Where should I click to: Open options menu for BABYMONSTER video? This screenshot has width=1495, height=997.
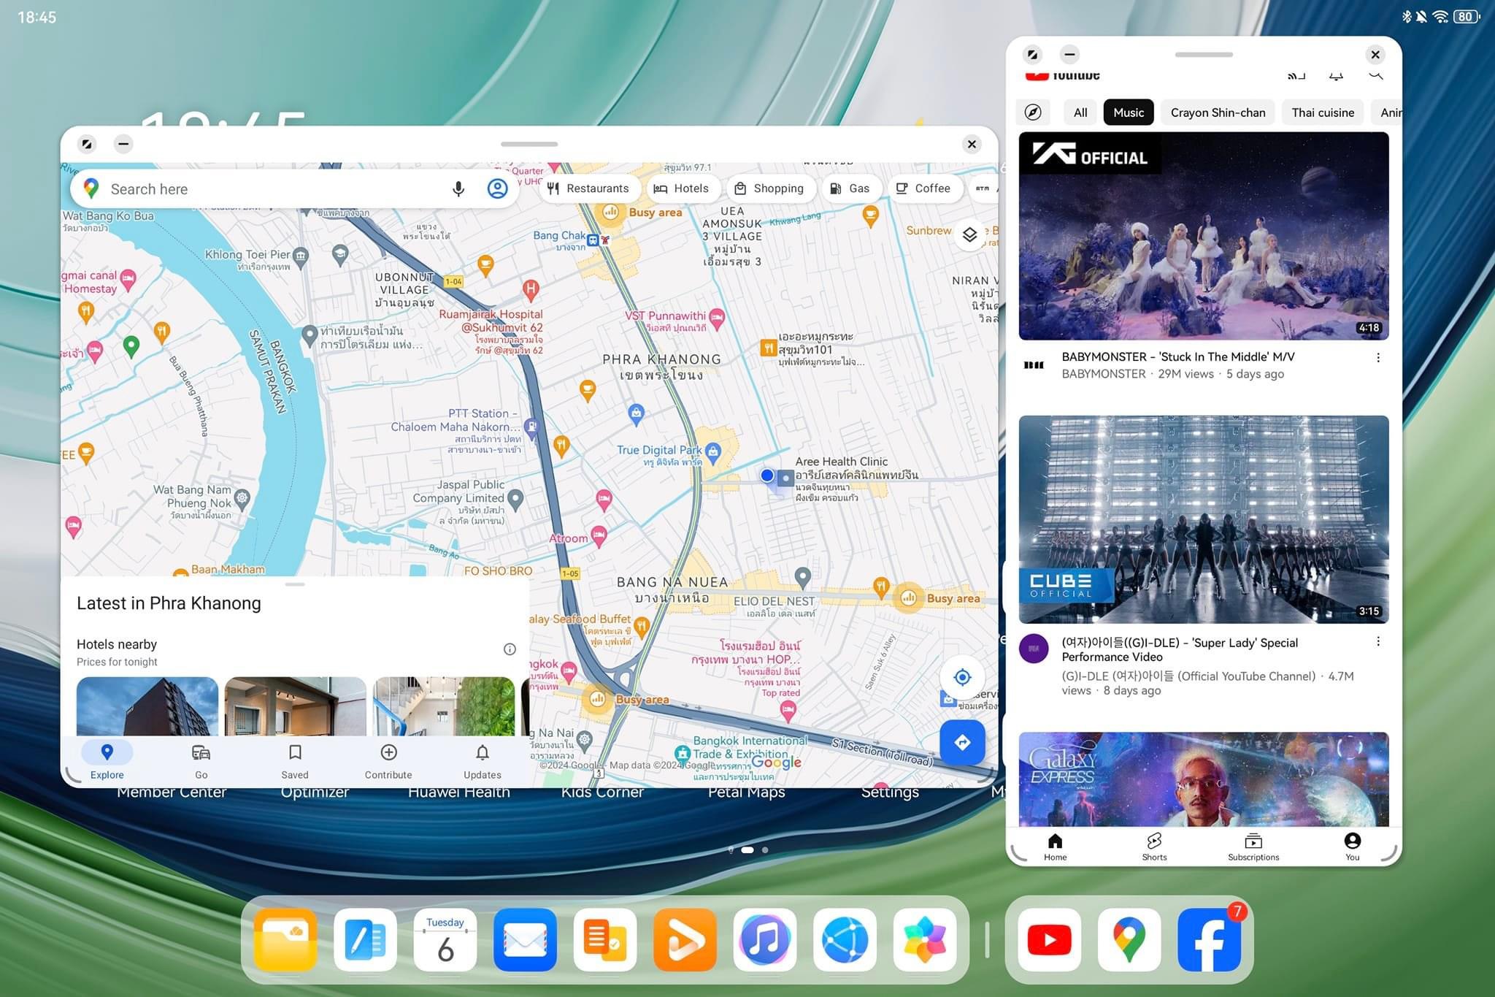pyautogui.click(x=1377, y=358)
